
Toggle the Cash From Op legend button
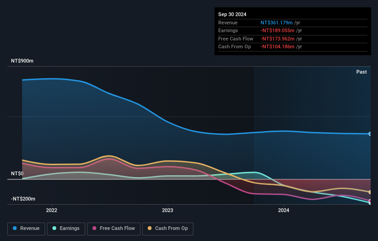coord(168,229)
